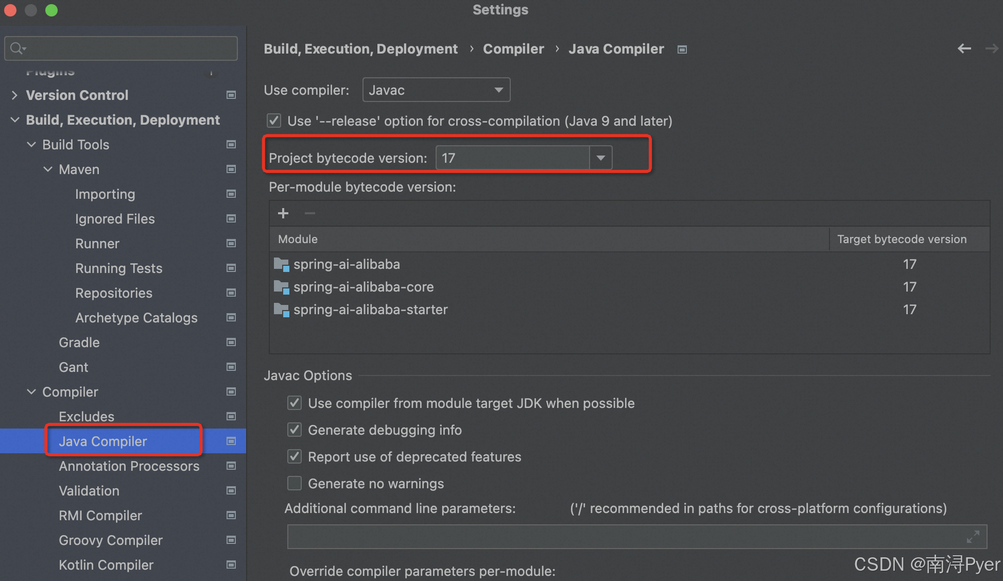Click the project-level icon in the Gant row
Viewport: 1003px width, 581px height.
(x=231, y=367)
